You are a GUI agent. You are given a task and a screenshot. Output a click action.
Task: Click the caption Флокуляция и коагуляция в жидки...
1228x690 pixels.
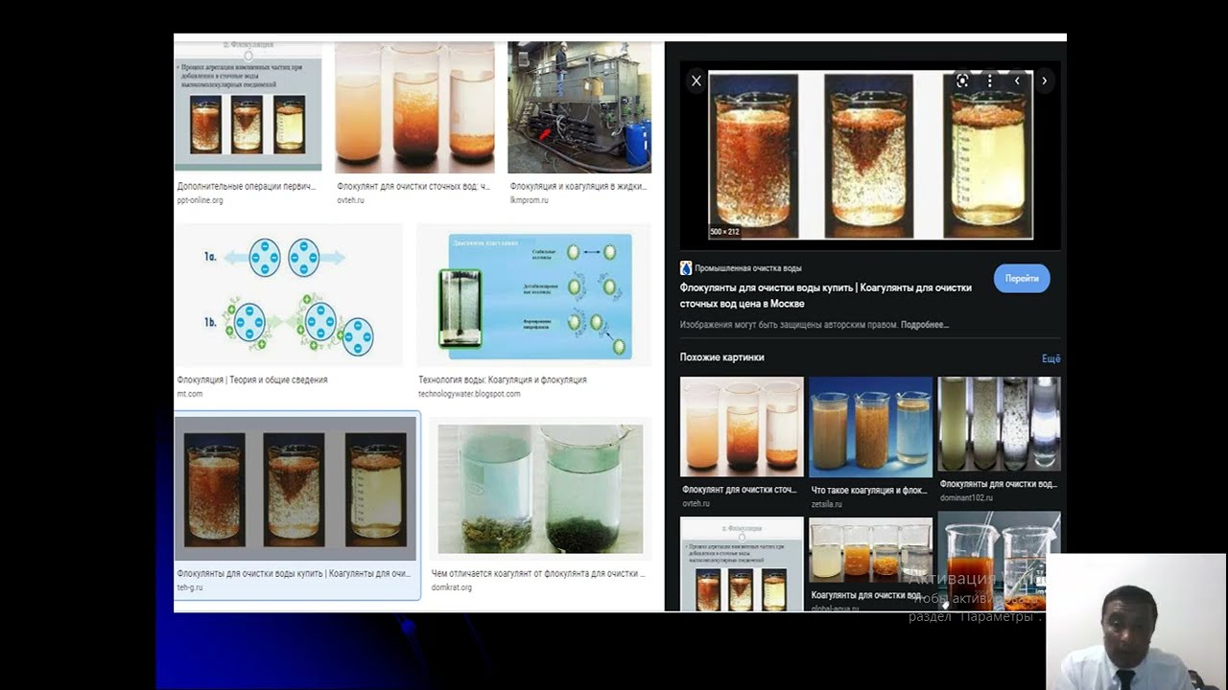click(x=580, y=187)
